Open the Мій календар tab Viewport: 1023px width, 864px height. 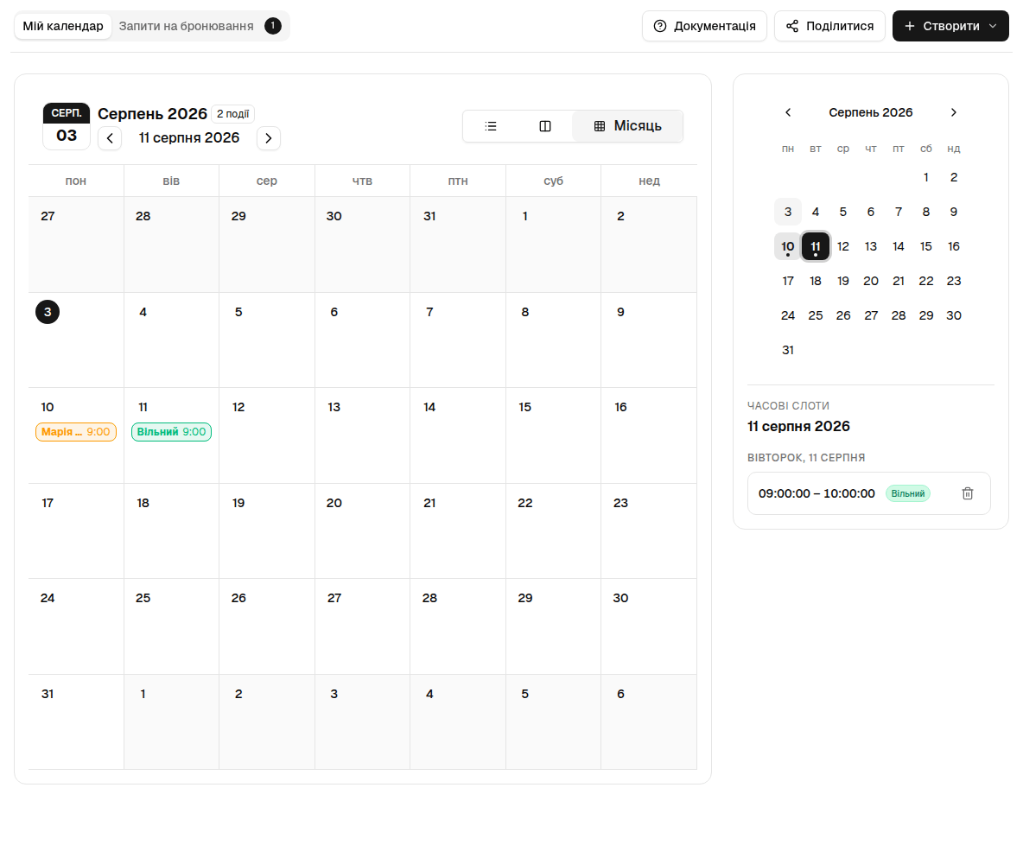[63, 26]
